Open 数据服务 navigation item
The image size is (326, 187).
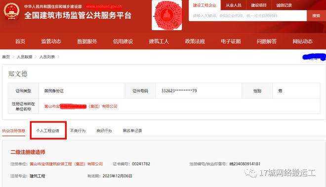pyautogui.click(x=87, y=41)
